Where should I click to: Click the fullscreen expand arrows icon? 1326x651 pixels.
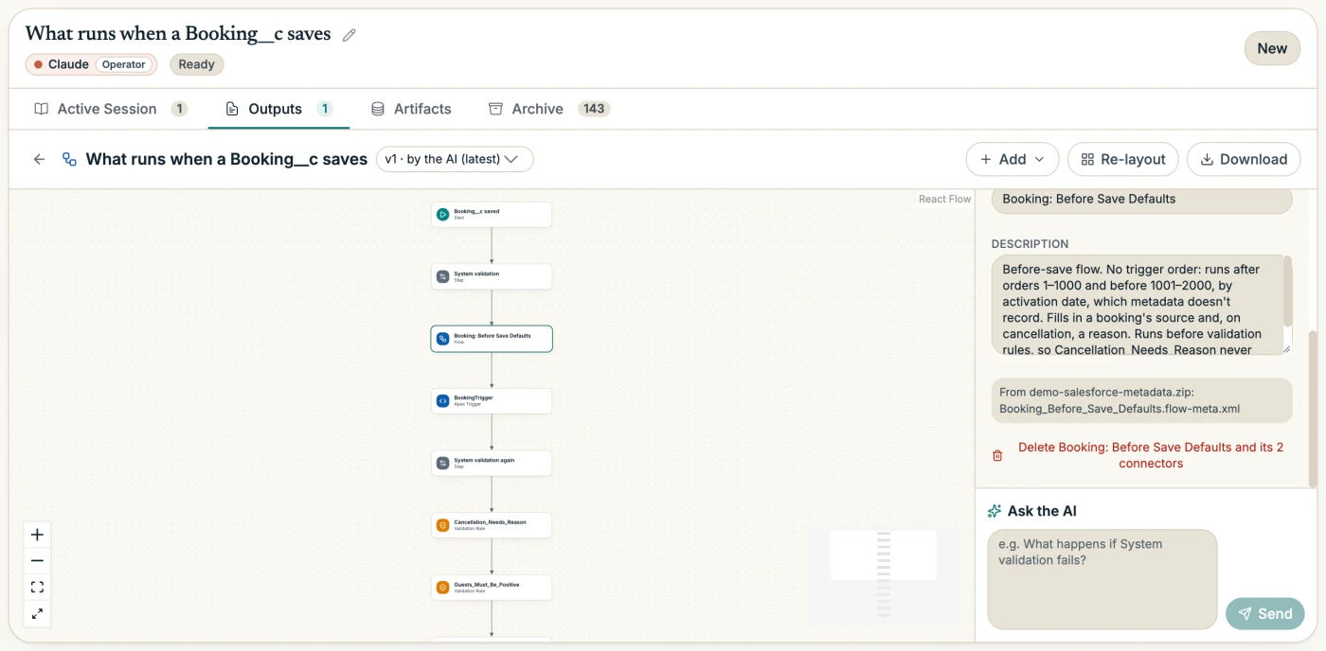(37, 613)
